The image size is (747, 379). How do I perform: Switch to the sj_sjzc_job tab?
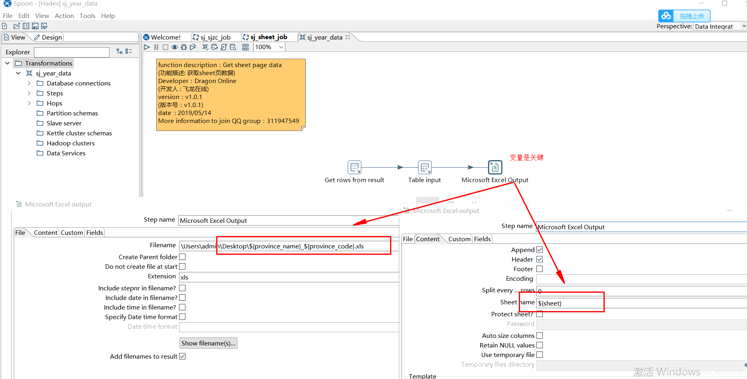pos(211,37)
